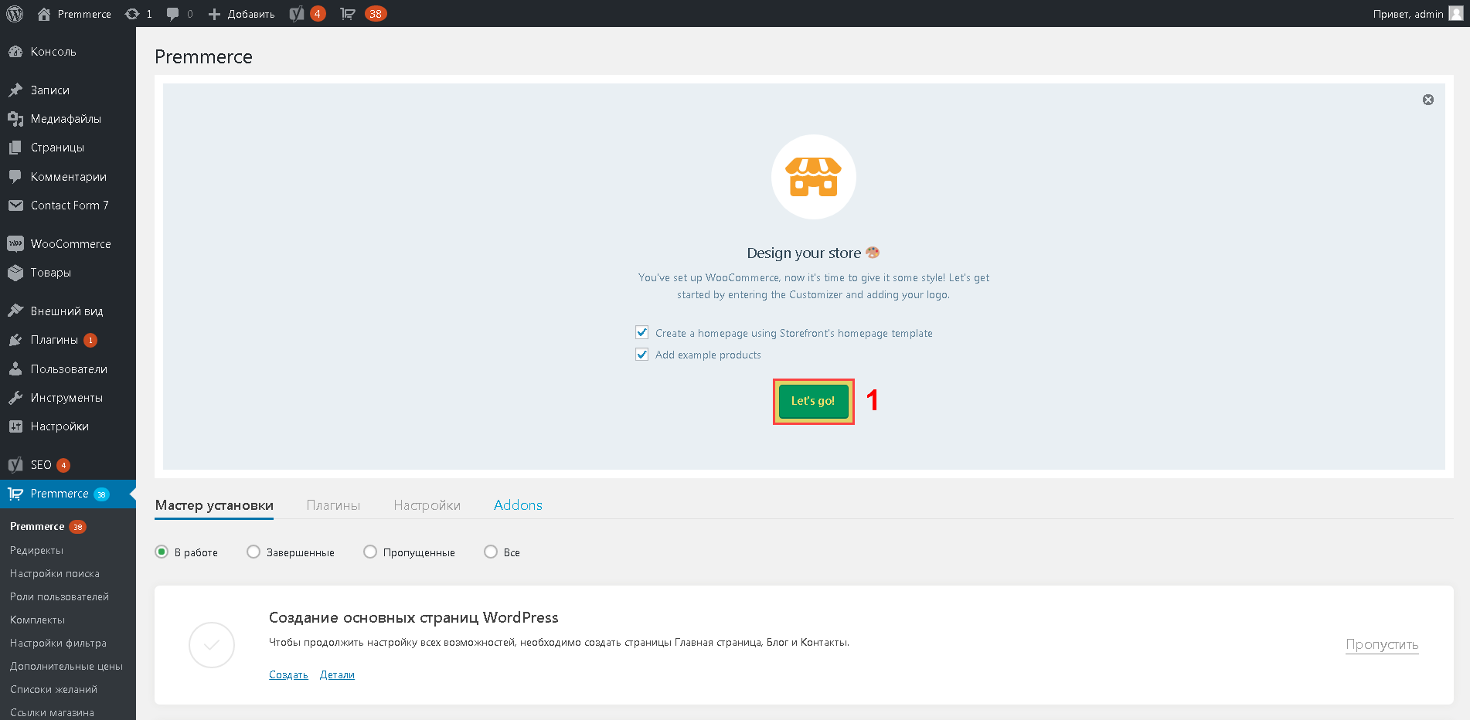The image size is (1470, 720).
Task: Select Завершенные radio button
Action: (254, 552)
